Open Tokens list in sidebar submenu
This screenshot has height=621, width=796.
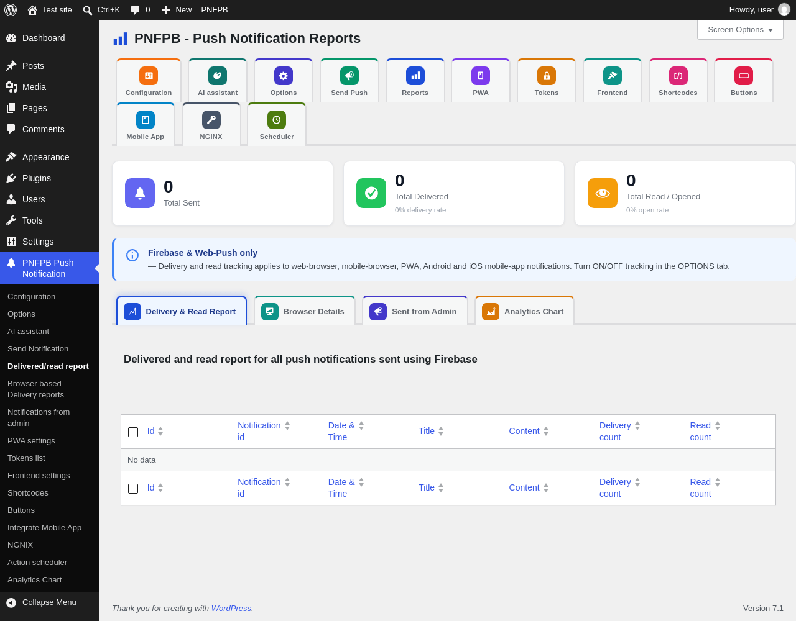[x=26, y=458]
